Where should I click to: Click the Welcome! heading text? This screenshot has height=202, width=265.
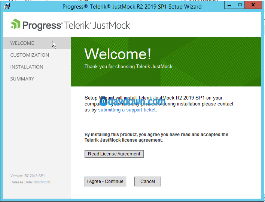pos(118,54)
